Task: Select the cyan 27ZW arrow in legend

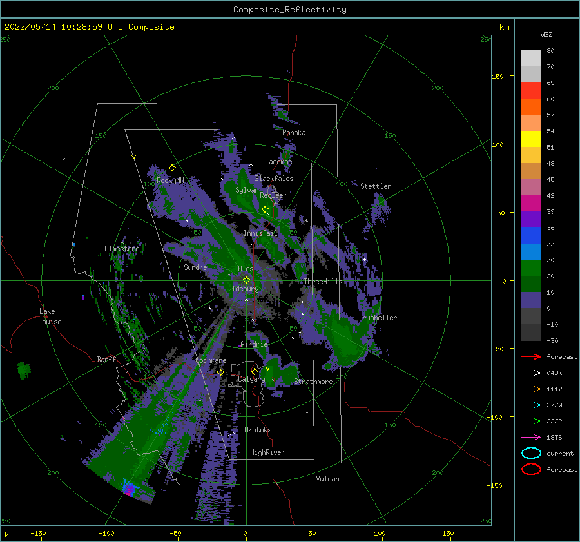Action: [x=531, y=405]
